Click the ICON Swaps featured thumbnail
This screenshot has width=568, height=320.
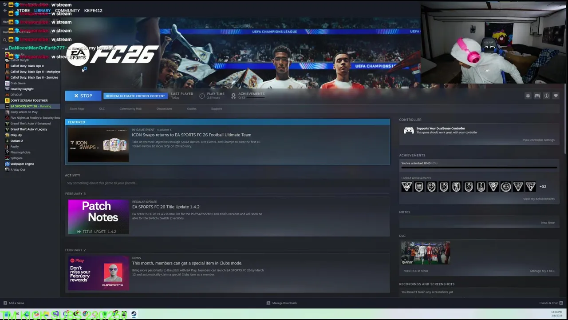tap(98, 145)
